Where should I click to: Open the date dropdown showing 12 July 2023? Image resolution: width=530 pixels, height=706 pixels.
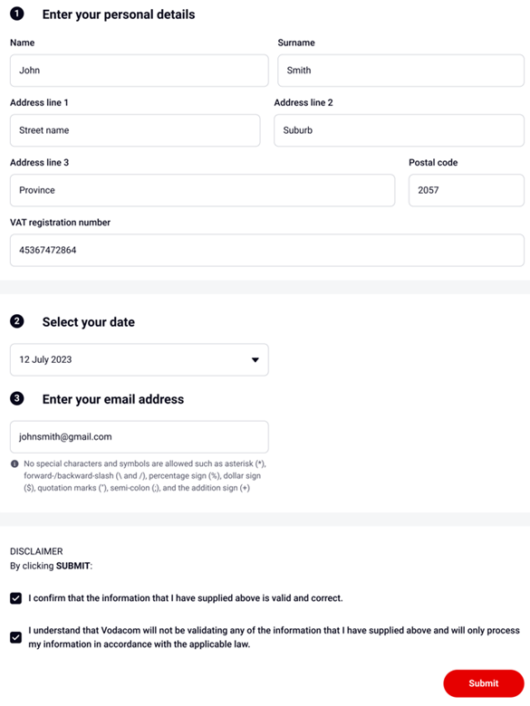(140, 359)
